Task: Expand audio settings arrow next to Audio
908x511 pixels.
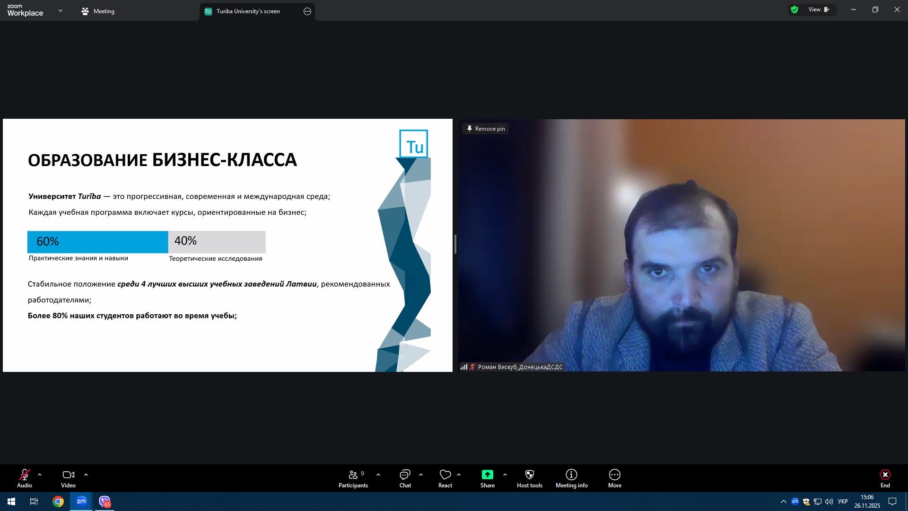Action: click(x=40, y=475)
